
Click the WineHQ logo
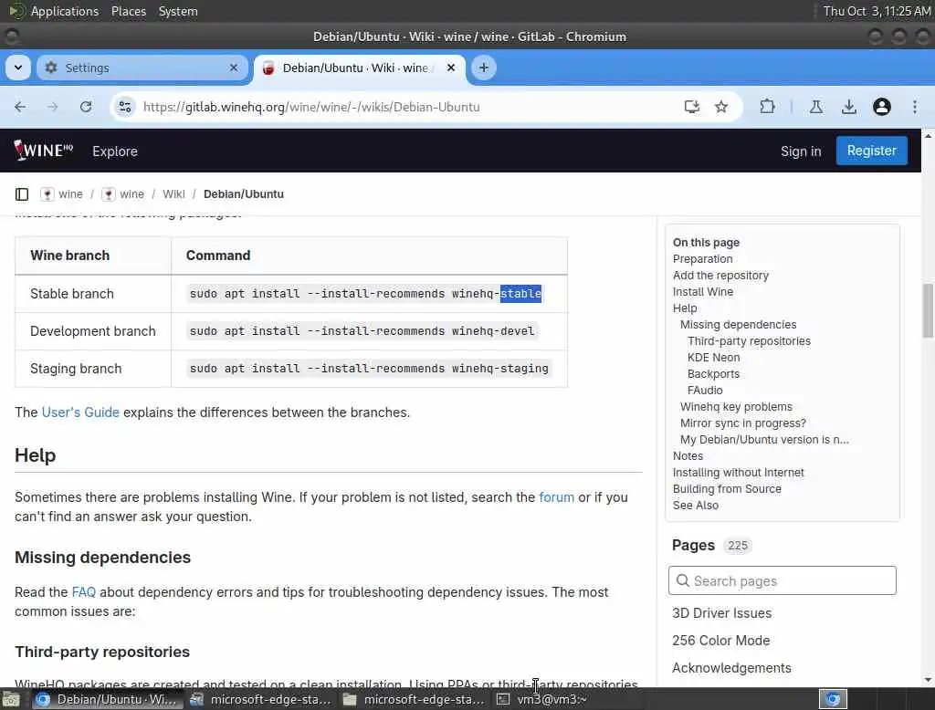pyautogui.click(x=44, y=151)
